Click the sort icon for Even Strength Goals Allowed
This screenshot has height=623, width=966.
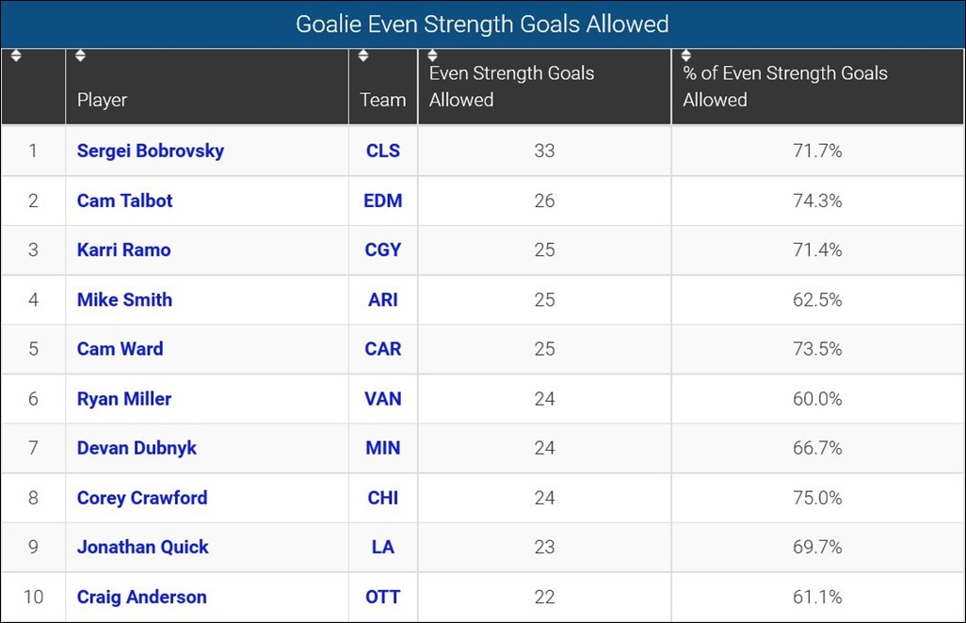431,55
